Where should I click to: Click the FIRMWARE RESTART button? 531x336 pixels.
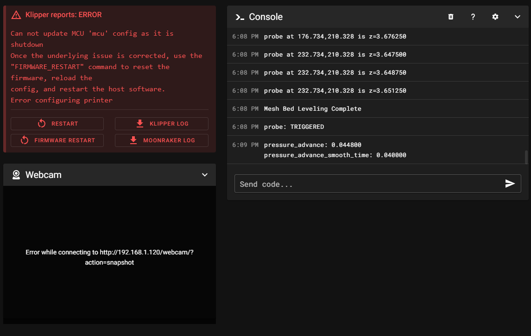[57, 140]
